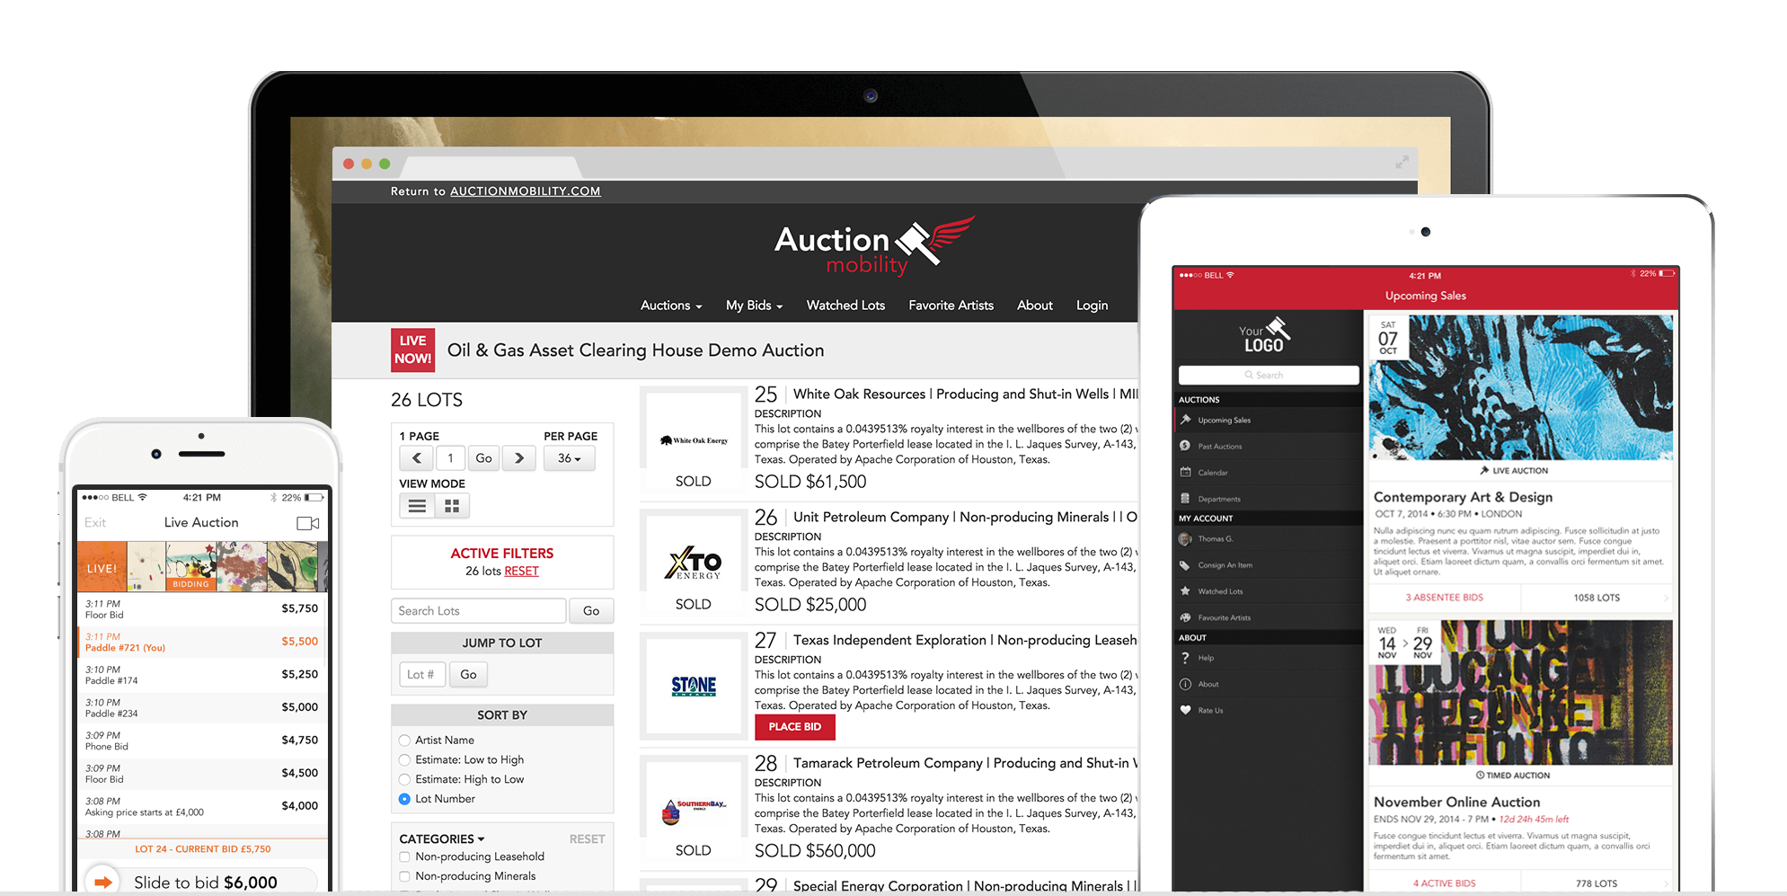
Task: Open Watched Lots nav item
Action: [x=845, y=306]
